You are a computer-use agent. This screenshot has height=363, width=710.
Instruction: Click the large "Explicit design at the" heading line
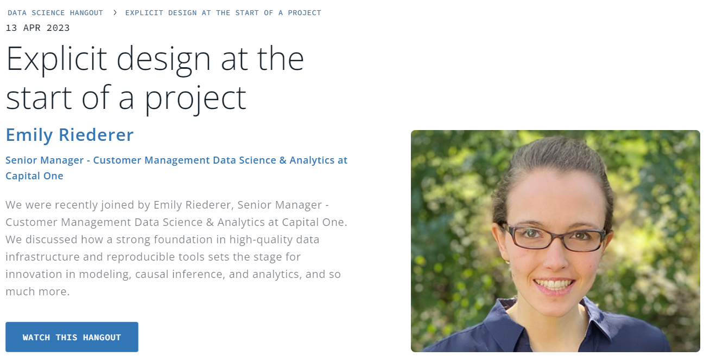click(x=155, y=59)
